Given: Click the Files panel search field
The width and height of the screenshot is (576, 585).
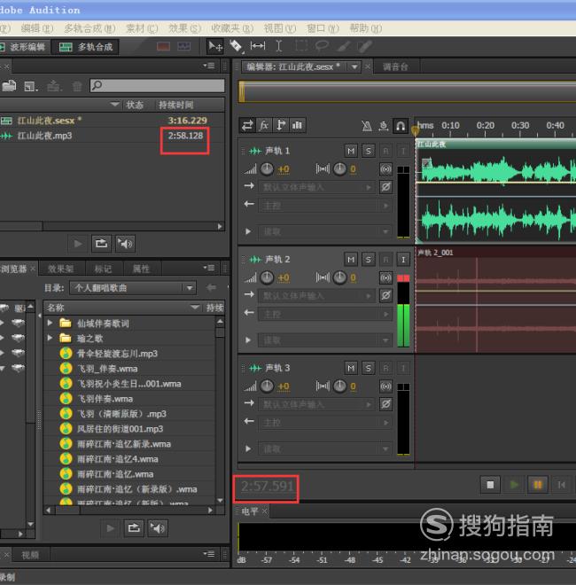Looking at the screenshot, I should 158,86.
